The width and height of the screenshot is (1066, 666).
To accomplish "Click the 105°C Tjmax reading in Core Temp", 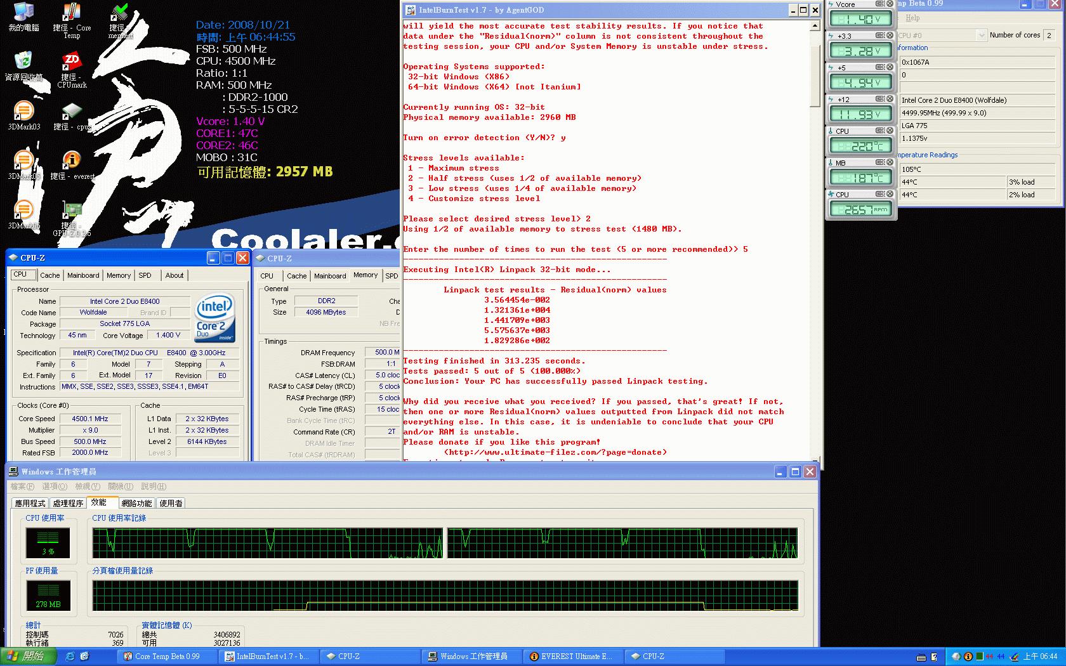I will 977,169.
